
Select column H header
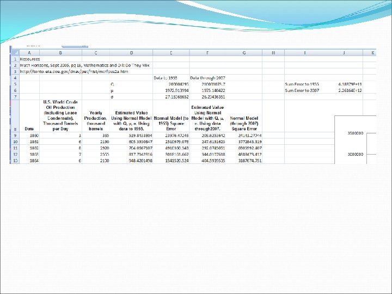273,53
